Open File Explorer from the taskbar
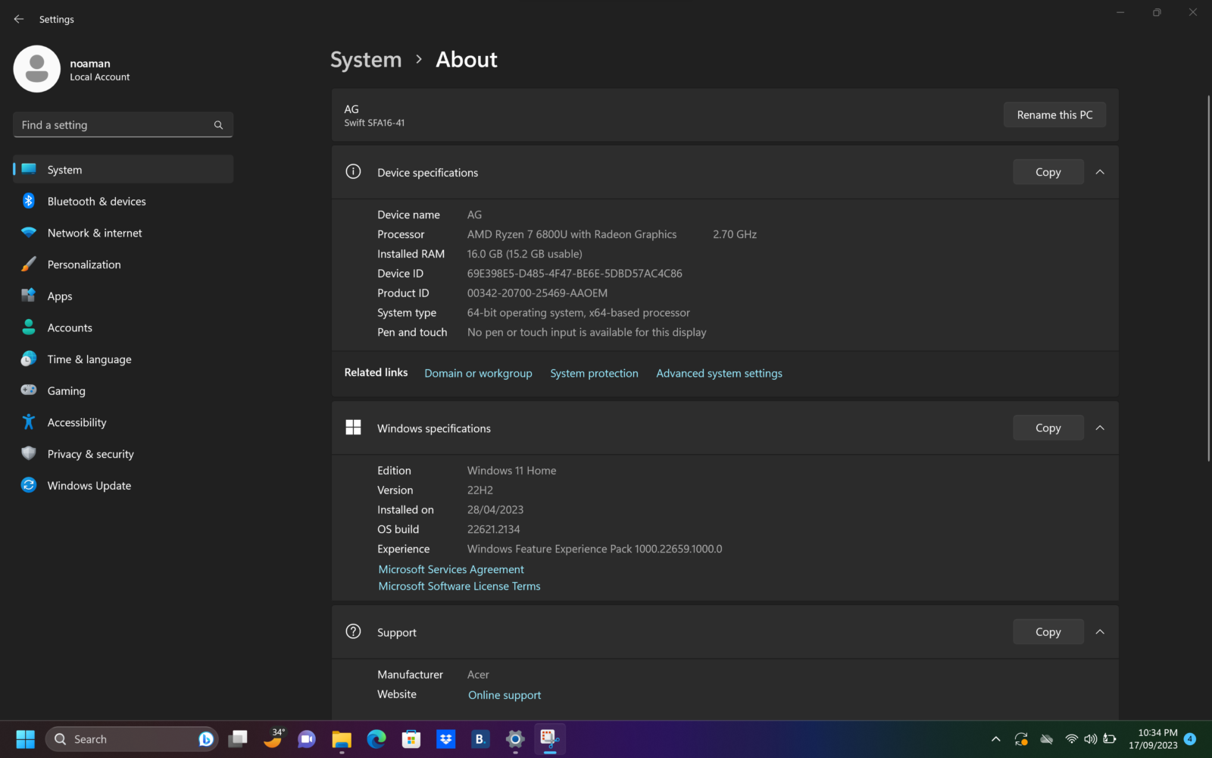1212x758 pixels. 342,739
